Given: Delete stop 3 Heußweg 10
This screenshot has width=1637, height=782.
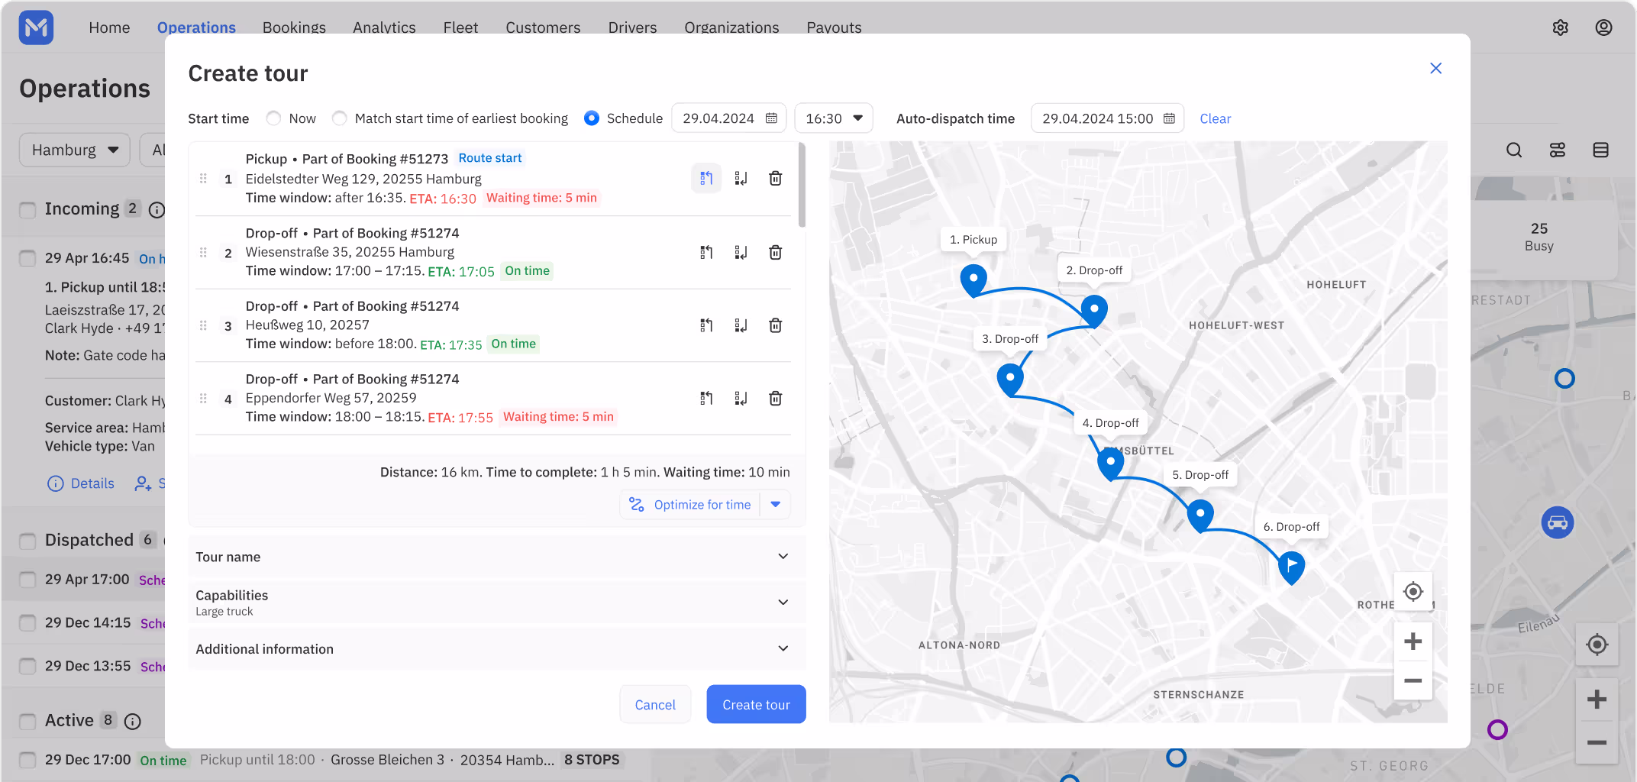Looking at the screenshot, I should coord(775,325).
